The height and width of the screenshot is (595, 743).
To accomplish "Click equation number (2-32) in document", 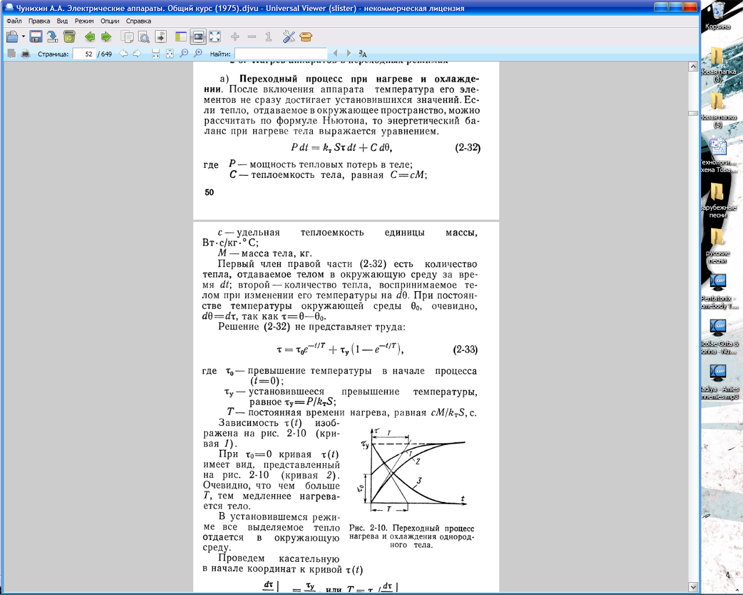I will (468, 148).
